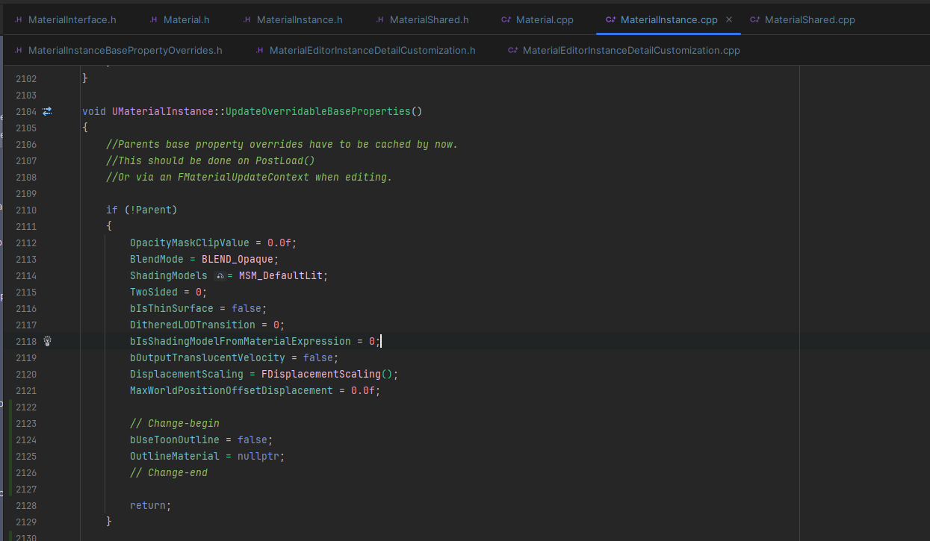Click the recursive call gutter icon on line 2104

click(x=46, y=110)
